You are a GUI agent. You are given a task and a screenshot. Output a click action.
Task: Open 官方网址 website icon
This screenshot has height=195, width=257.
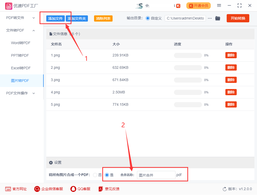tap(8, 189)
